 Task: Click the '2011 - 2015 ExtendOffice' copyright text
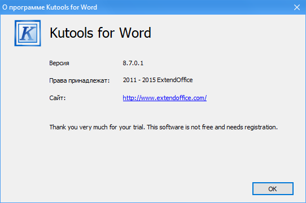pyautogui.click(x=158, y=80)
